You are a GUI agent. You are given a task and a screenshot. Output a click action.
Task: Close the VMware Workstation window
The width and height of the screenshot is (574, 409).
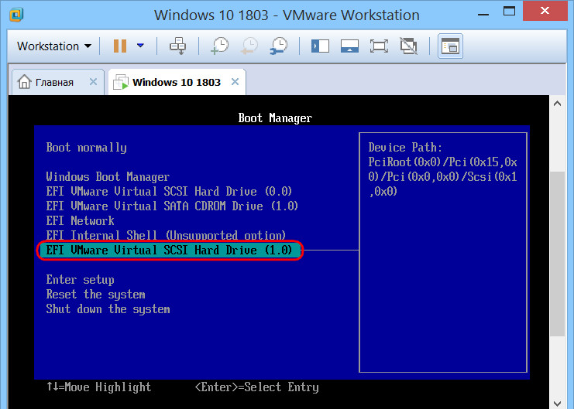[545, 11]
